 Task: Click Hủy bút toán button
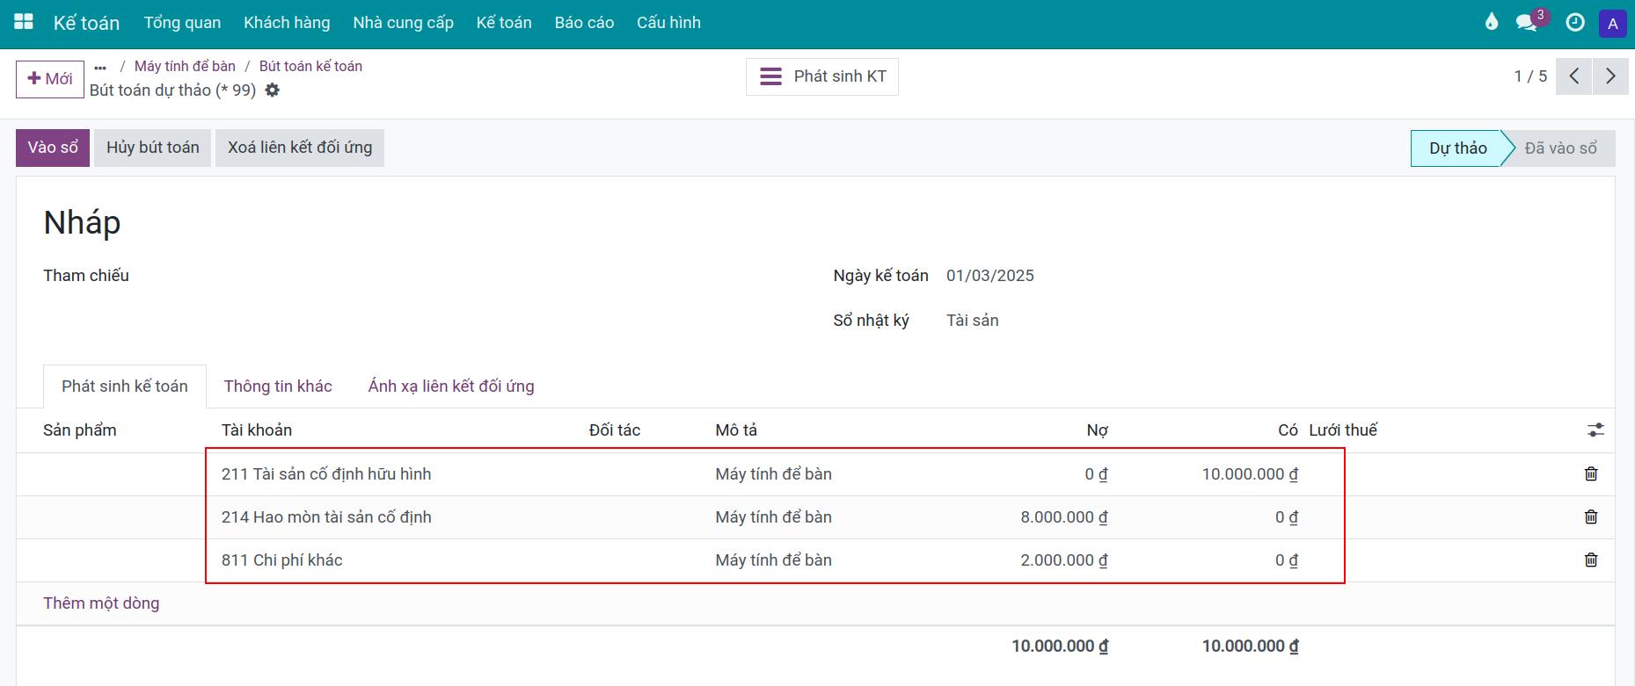[153, 148]
